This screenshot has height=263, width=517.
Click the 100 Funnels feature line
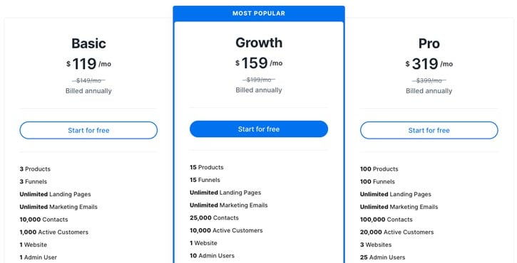[377, 181]
